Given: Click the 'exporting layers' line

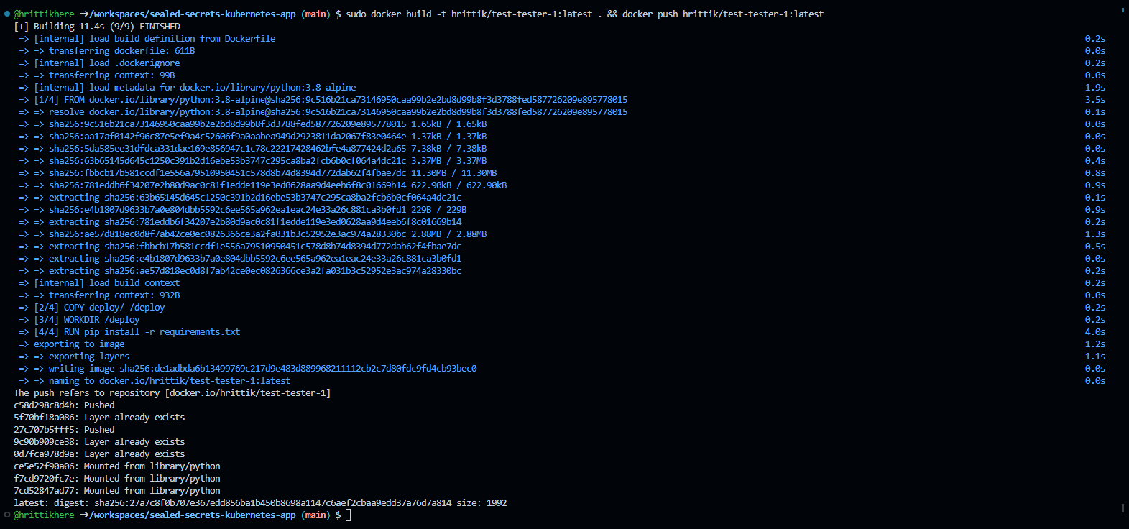Looking at the screenshot, I should 89,356.
